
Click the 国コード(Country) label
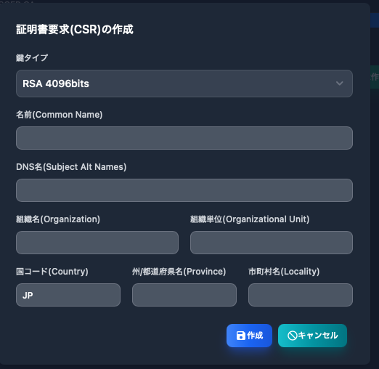click(x=52, y=272)
